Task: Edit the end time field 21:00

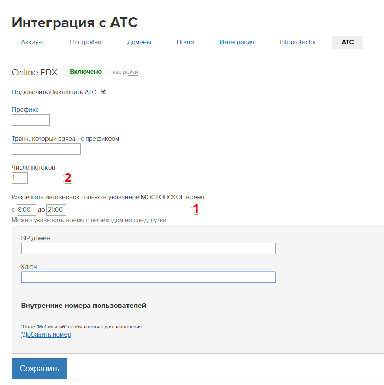Action: [x=56, y=210]
